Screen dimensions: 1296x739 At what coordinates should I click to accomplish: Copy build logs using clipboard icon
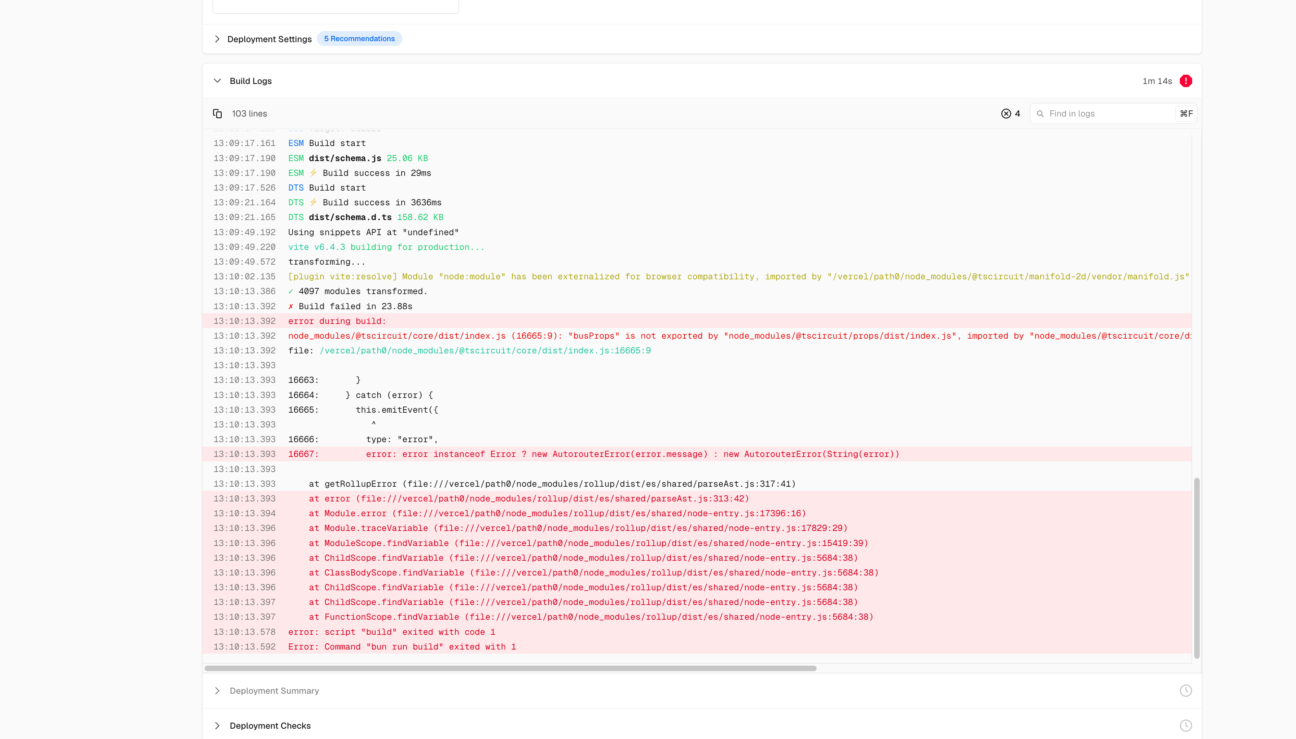pos(217,114)
